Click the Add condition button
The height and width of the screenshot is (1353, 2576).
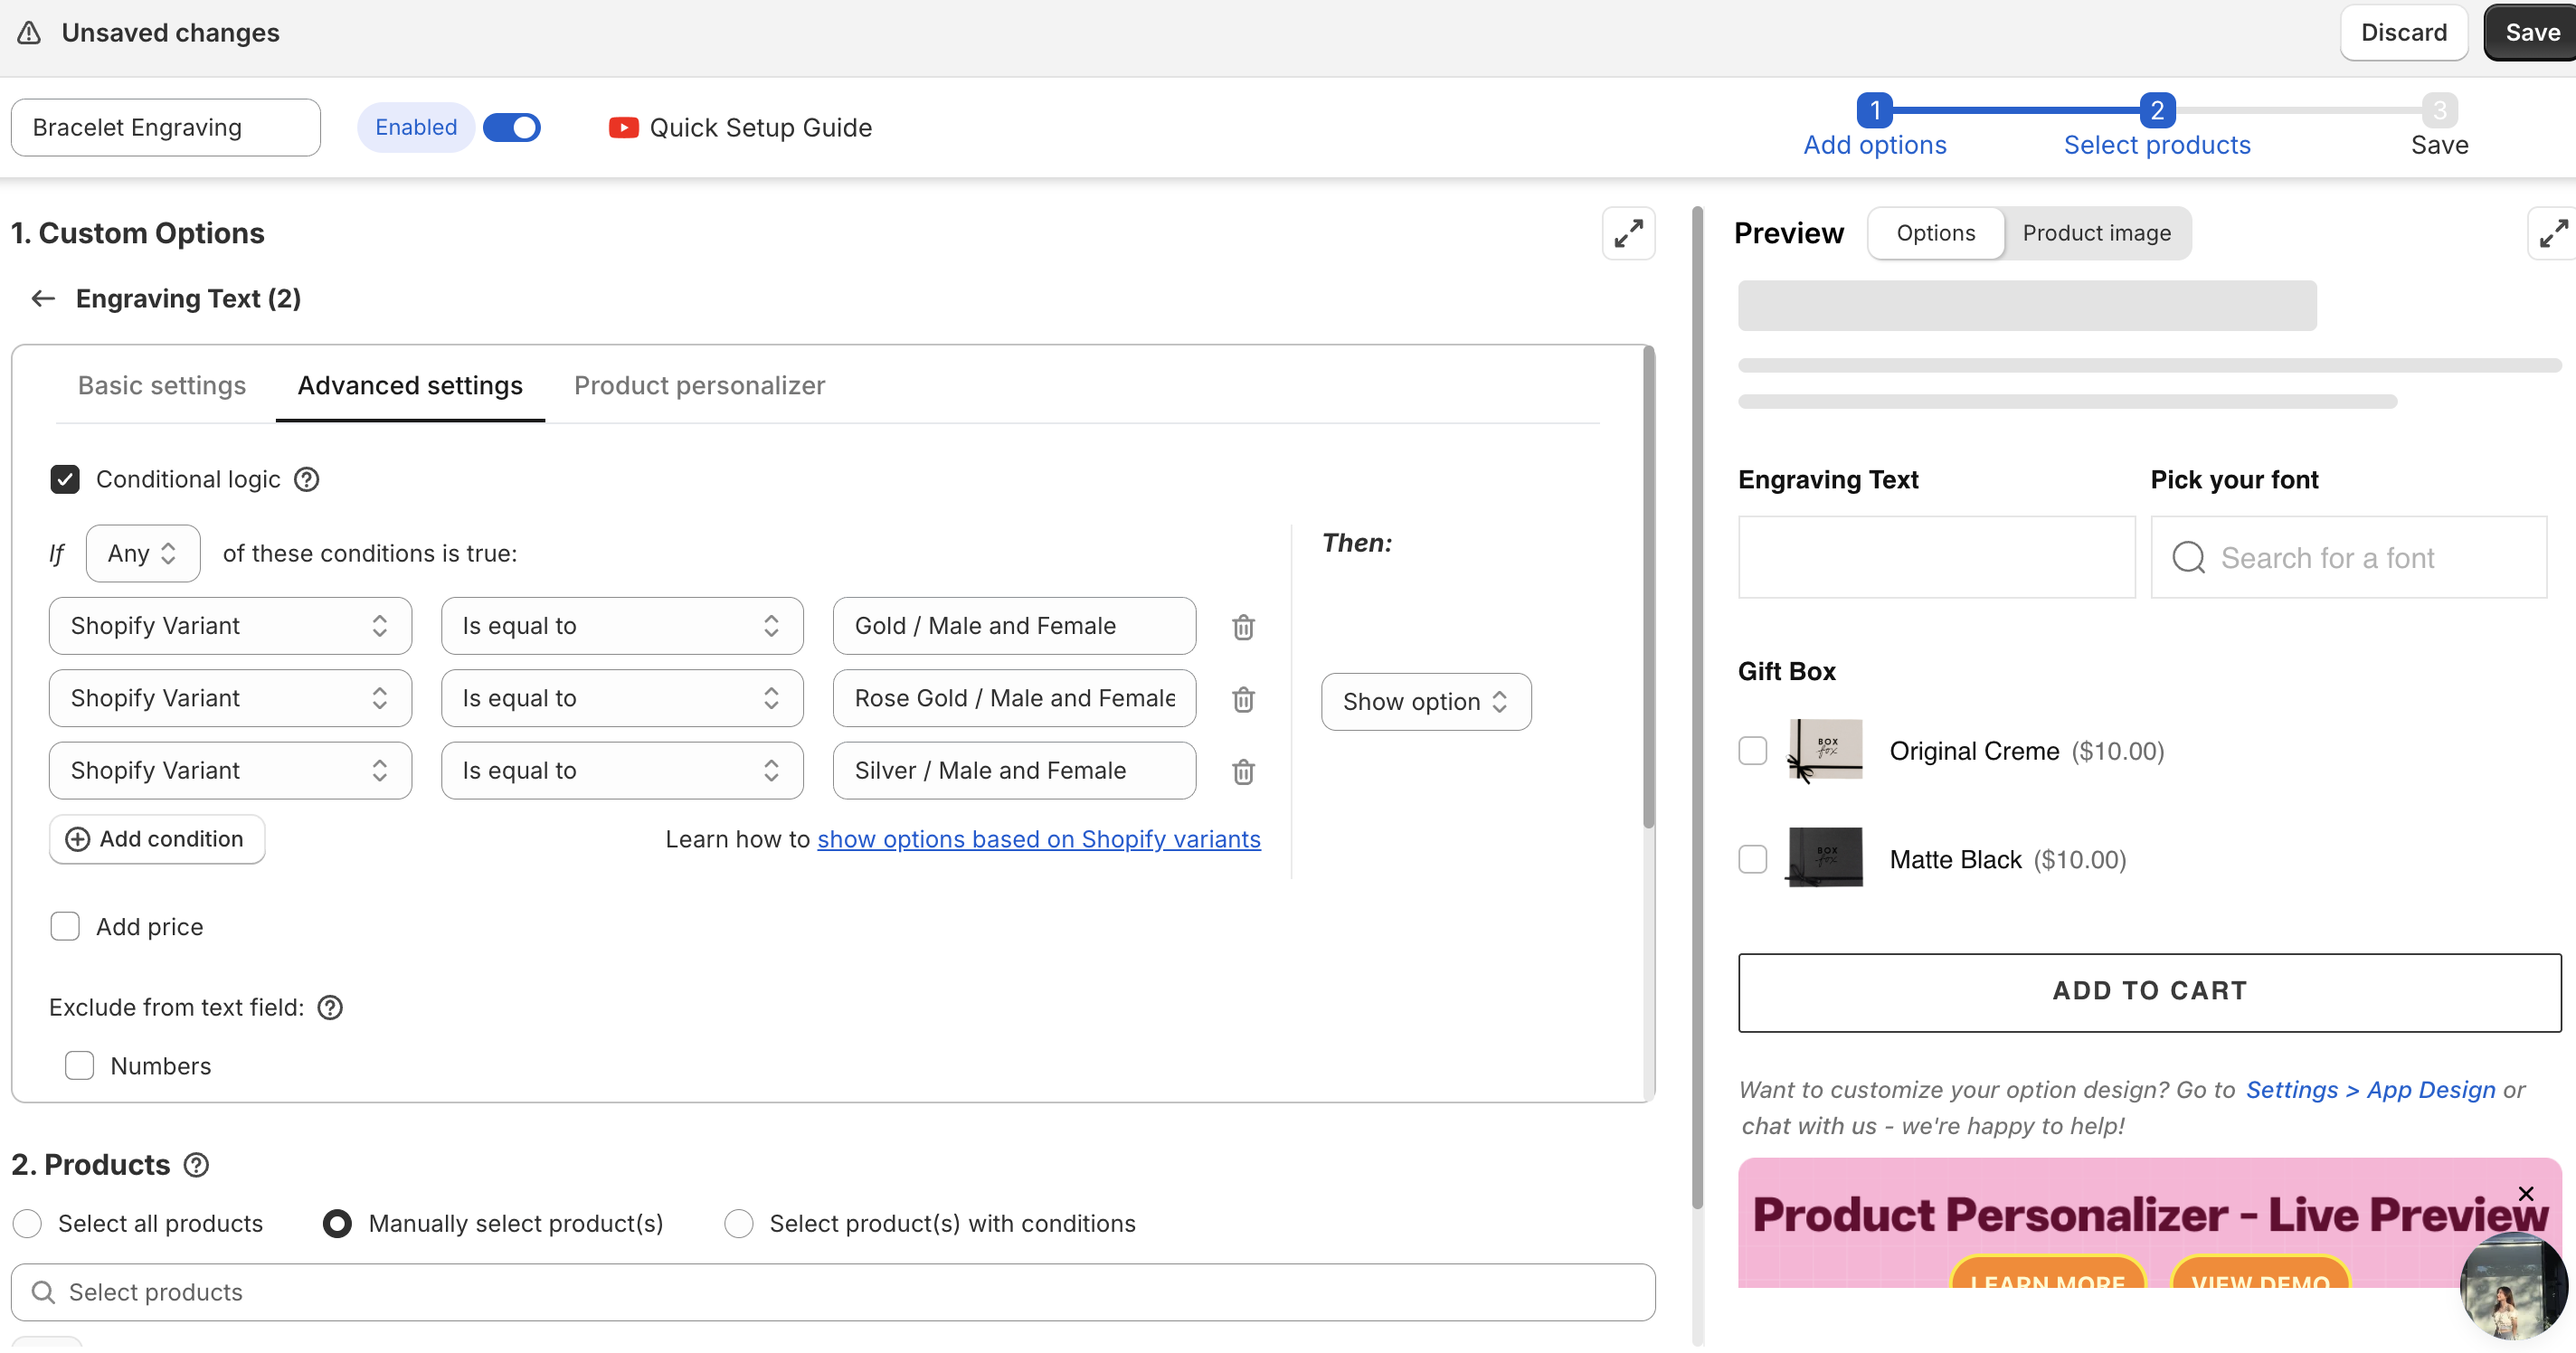tap(157, 838)
